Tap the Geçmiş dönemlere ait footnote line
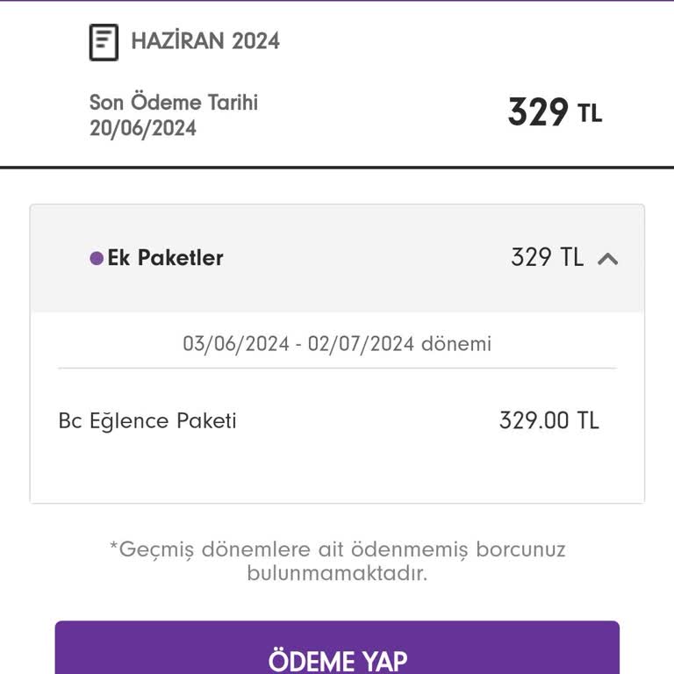Image resolution: width=674 pixels, height=674 pixels. [x=337, y=549]
